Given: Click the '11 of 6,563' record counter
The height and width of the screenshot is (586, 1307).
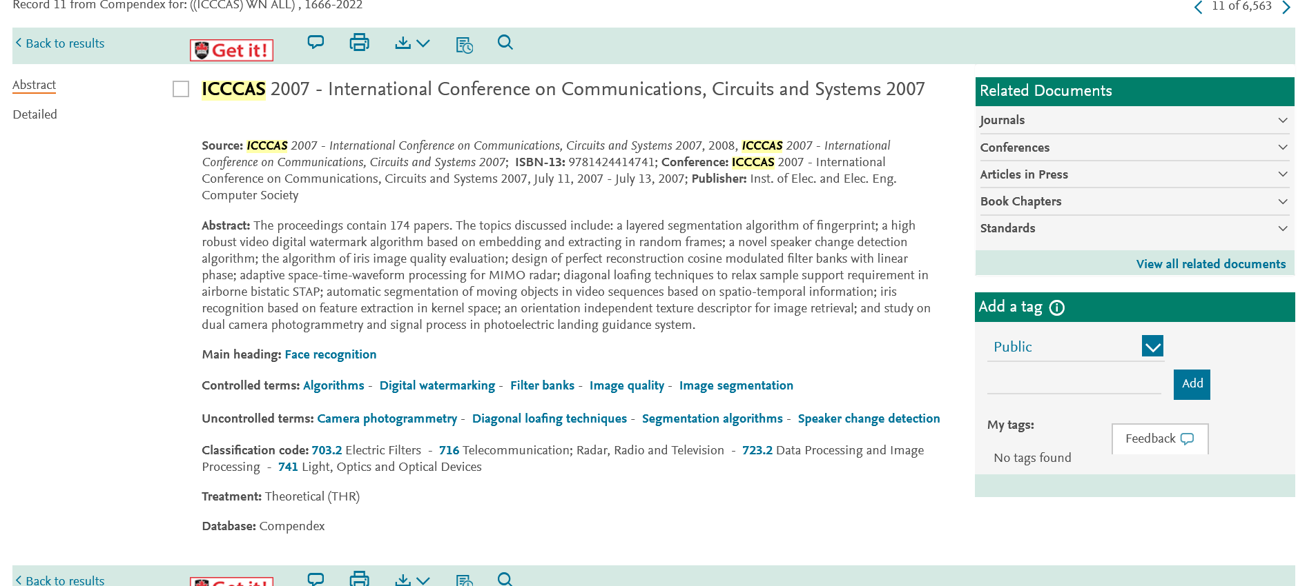Looking at the screenshot, I should (1241, 6).
